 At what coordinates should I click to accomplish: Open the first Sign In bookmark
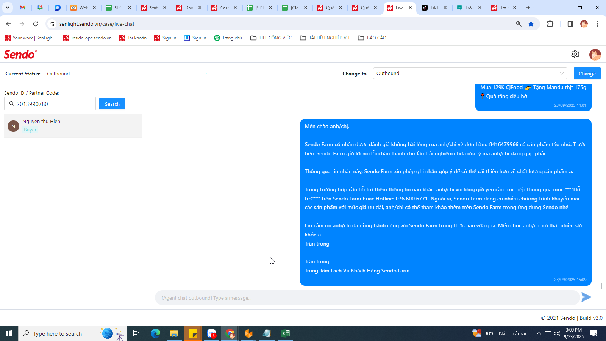pyautogui.click(x=165, y=38)
